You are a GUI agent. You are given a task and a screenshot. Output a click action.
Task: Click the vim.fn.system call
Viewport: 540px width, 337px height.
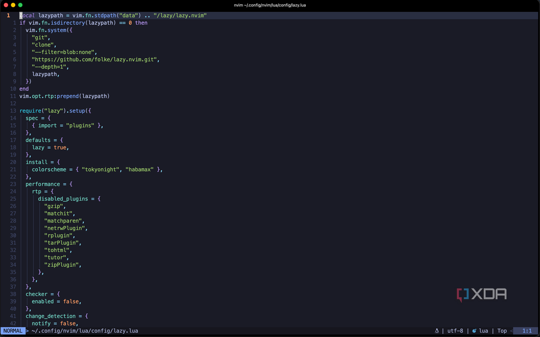click(46, 30)
